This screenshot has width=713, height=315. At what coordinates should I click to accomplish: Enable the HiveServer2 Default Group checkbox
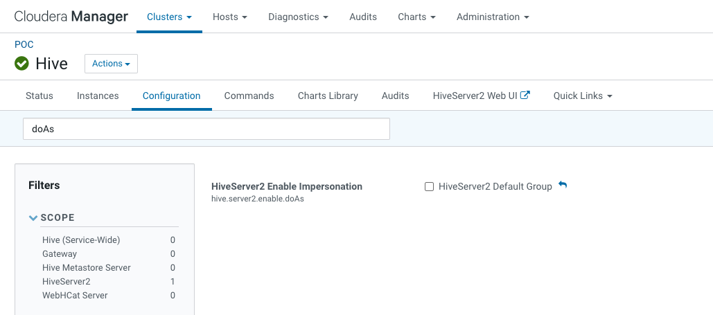tap(429, 187)
